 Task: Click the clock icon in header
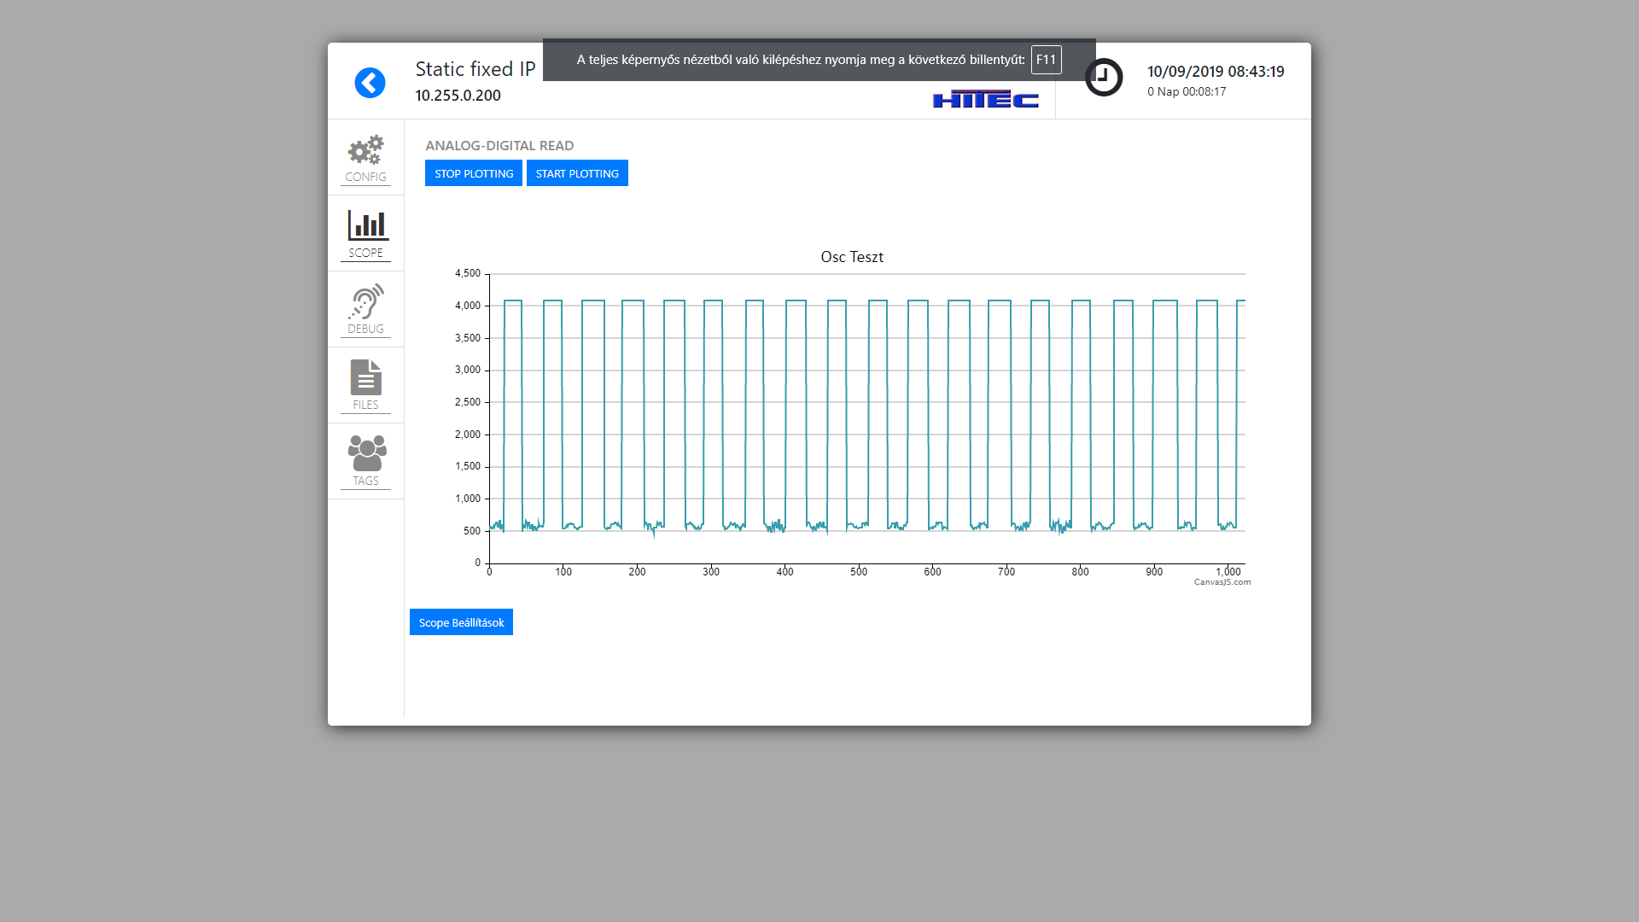click(1104, 78)
